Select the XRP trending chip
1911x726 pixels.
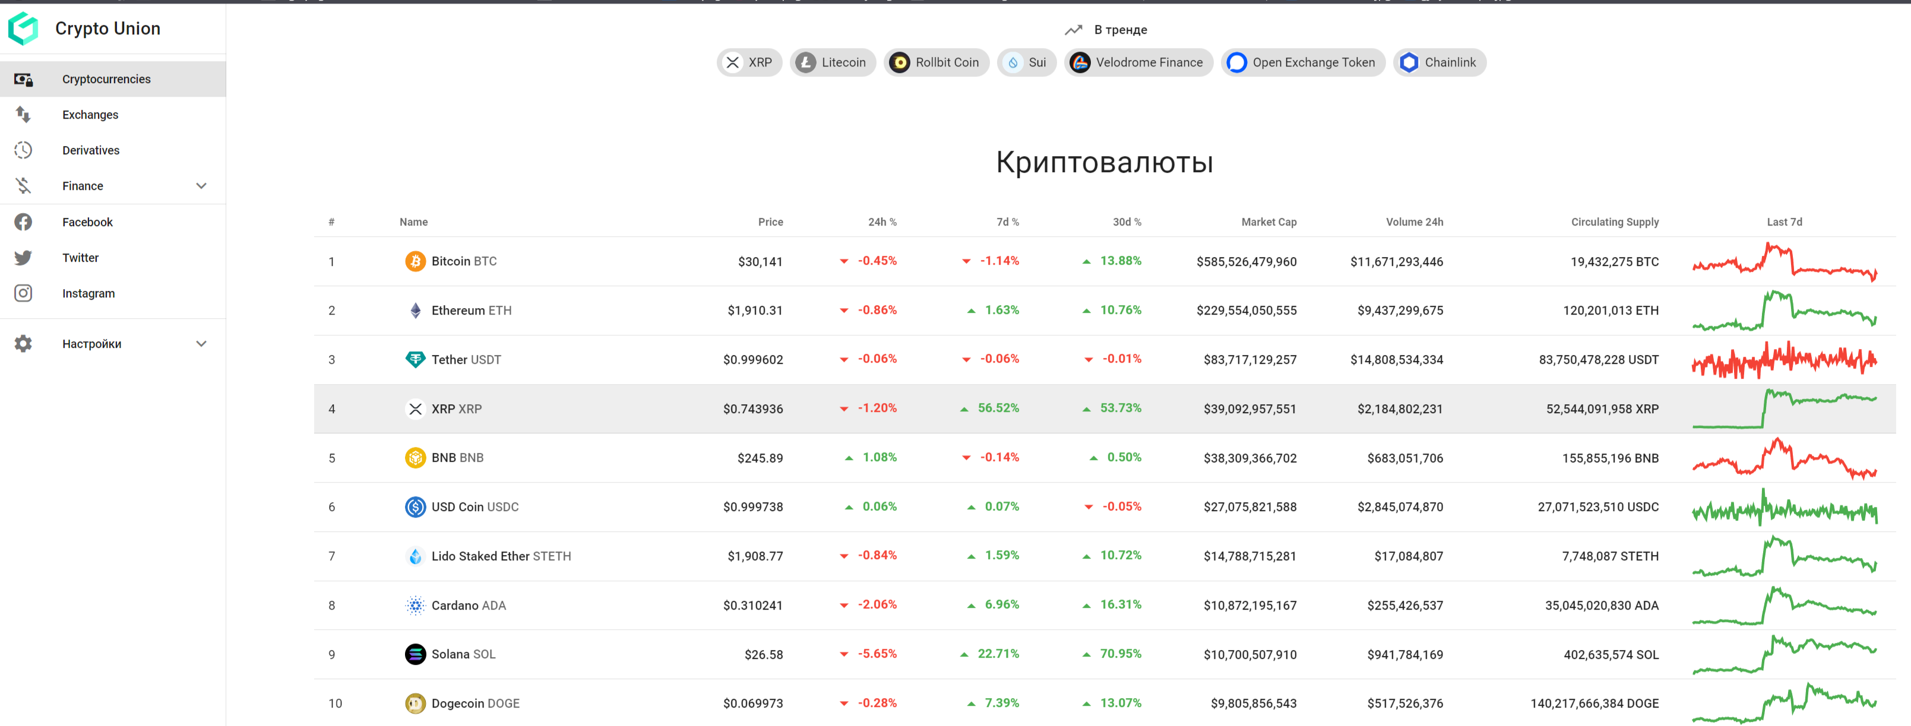pyautogui.click(x=749, y=62)
